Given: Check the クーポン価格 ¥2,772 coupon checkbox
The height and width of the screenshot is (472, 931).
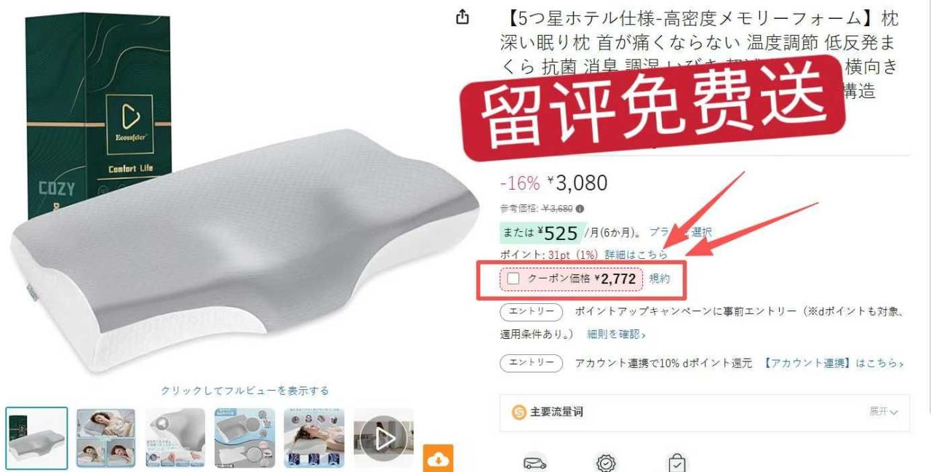Looking at the screenshot, I should 514,279.
